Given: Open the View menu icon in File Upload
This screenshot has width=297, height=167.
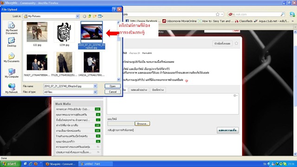Looking at the screenshot, I should (x=100, y=17).
